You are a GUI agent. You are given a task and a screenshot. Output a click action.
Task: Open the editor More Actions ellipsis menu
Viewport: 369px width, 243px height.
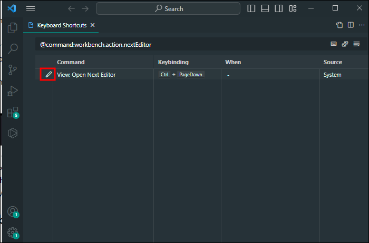click(361, 25)
